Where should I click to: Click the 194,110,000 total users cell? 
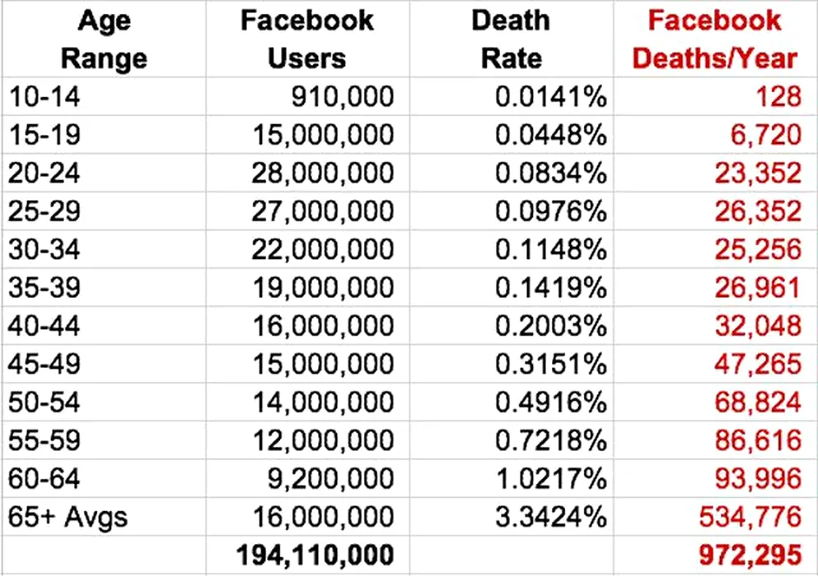pyautogui.click(x=315, y=553)
